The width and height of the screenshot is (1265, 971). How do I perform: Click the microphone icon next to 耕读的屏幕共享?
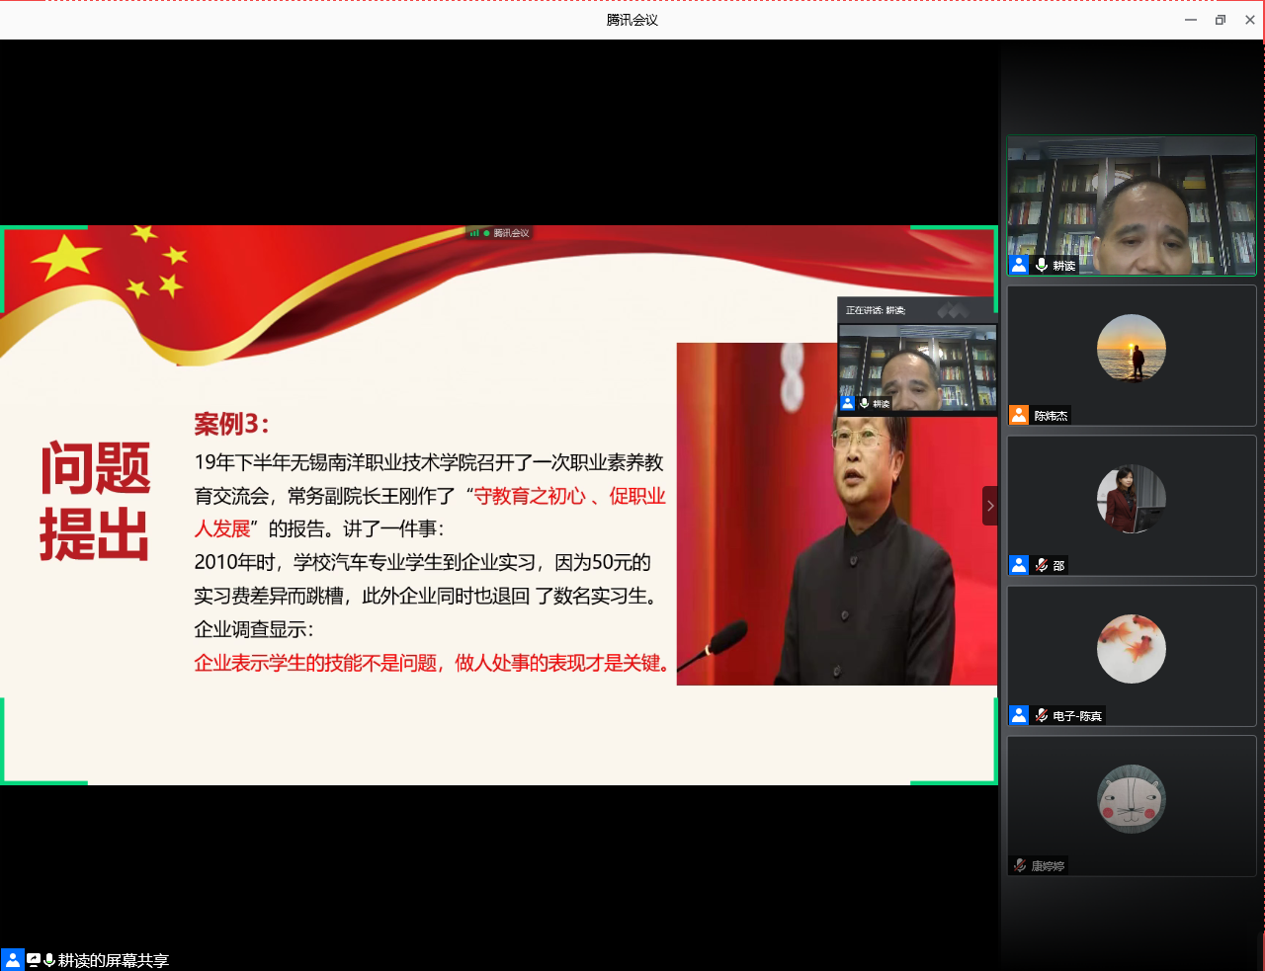click(x=49, y=960)
